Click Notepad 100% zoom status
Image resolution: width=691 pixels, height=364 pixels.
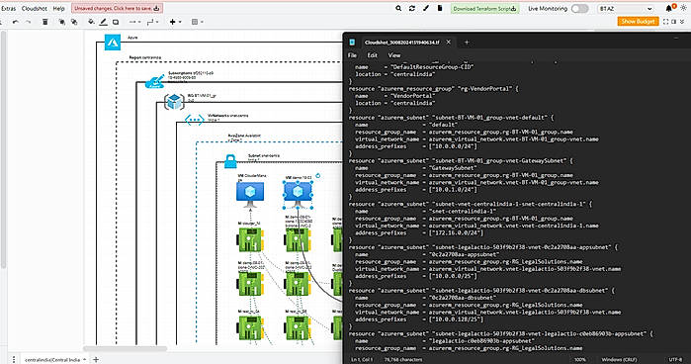tap(580, 360)
